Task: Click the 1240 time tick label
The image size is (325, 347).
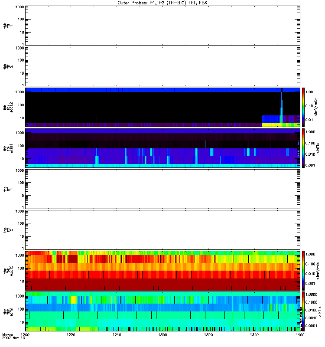Action: pos(117,335)
